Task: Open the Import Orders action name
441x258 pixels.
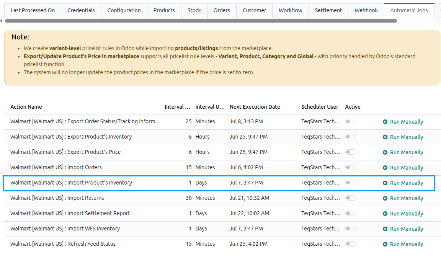Action: 56,167
